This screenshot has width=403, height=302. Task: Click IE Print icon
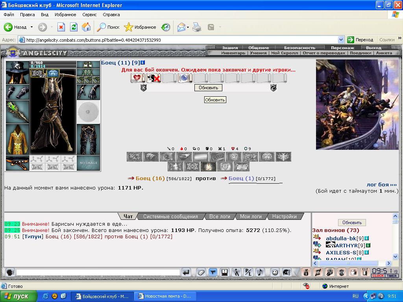pos(197,27)
